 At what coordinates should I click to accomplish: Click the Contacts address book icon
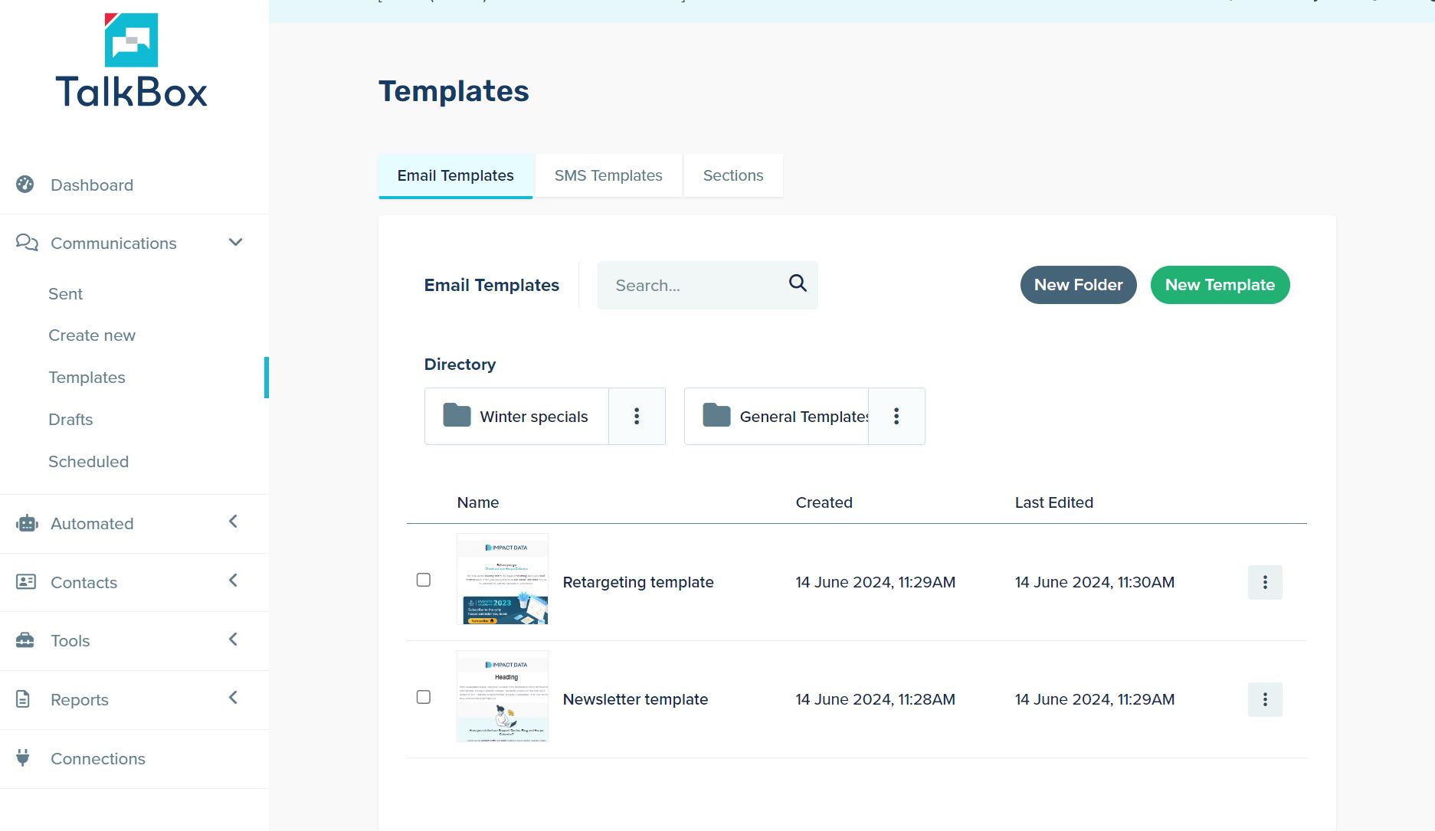pyautogui.click(x=26, y=582)
